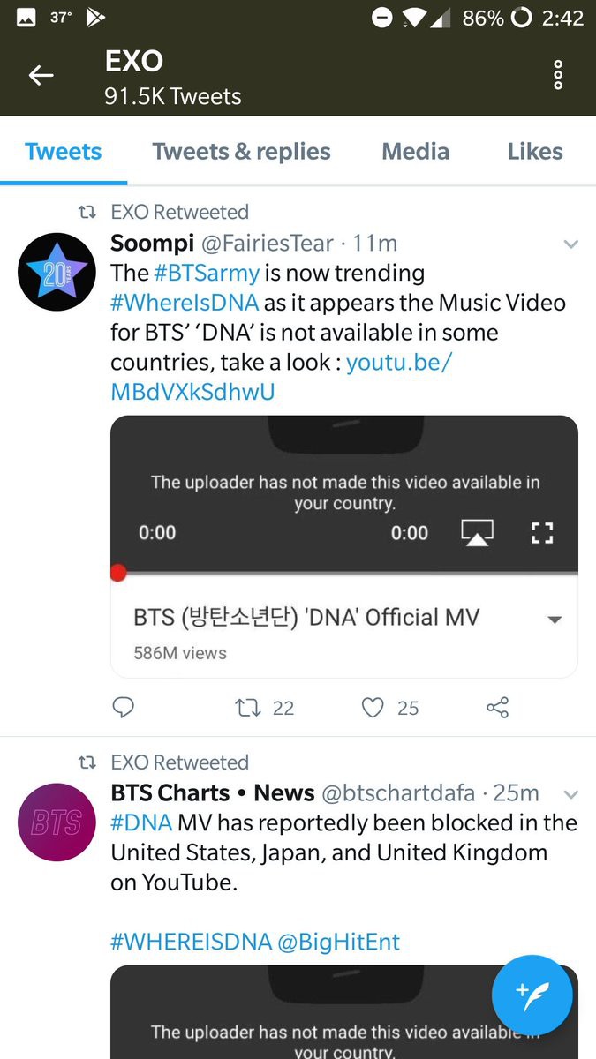Open the #WhereIsDNA hashtag
This screenshot has width=596, height=1059.
coord(185,303)
